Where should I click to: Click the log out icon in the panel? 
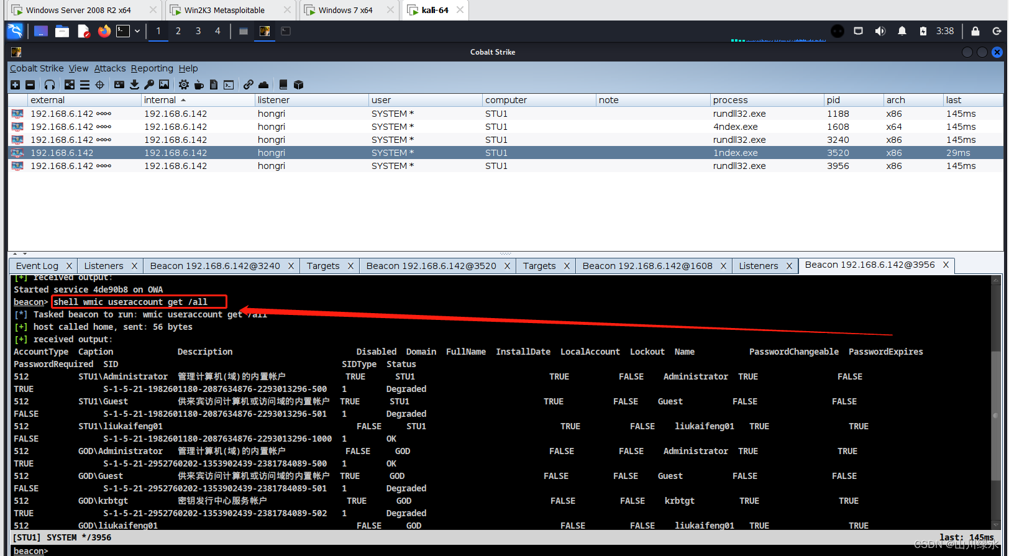[997, 31]
